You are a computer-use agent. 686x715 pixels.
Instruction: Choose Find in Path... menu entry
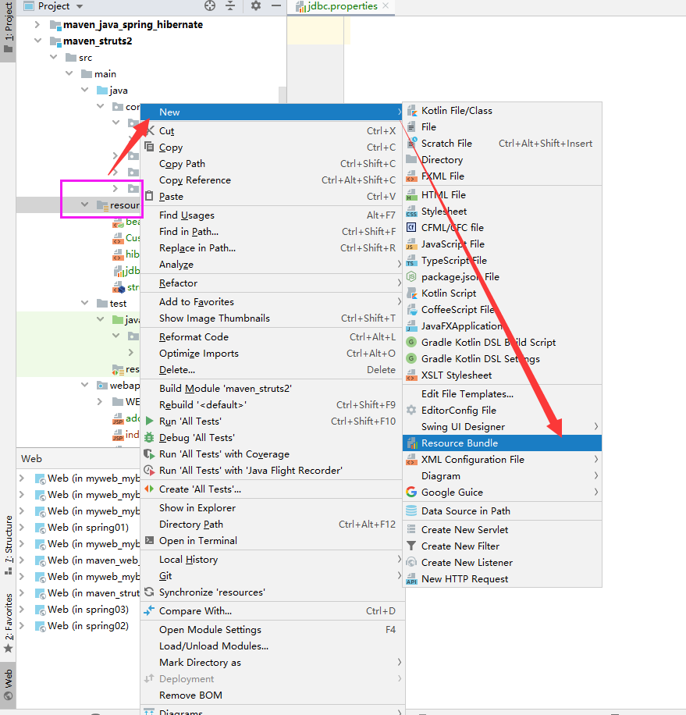[x=272, y=232]
